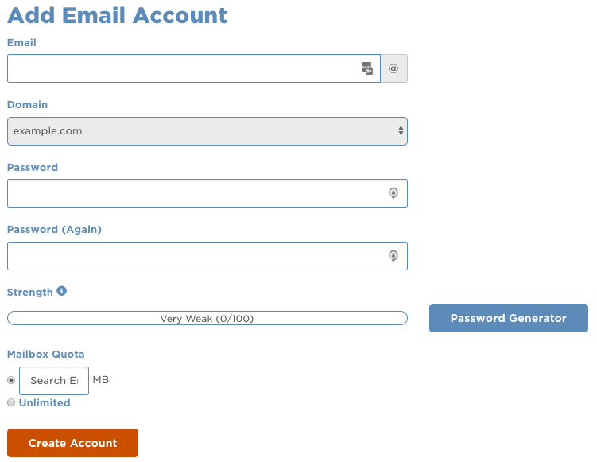Click the Add Email Account heading

pos(118,16)
